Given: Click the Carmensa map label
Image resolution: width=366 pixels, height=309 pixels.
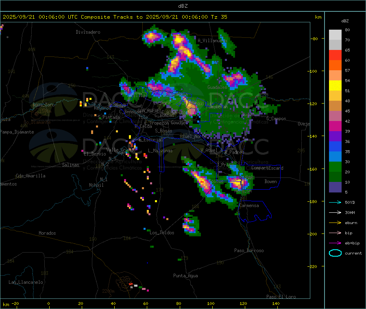Looking at the screenshot, I should (249, 205).
